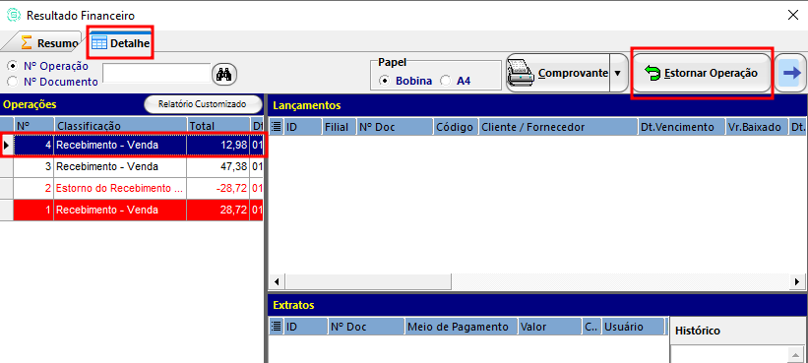Image resolution: width=808 pixels, height=363 pixels.
Task: Select the Nº Operação radio button
Action: pyautogui.click(x=13, y=66)
